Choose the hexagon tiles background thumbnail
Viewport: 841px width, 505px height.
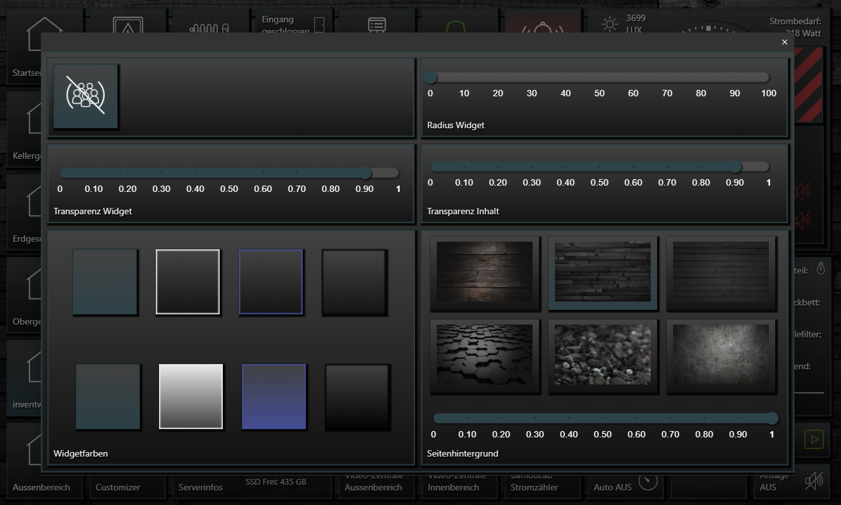click(485, 354)
